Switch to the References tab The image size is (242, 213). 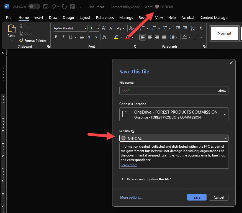click(x=105, y=18)
